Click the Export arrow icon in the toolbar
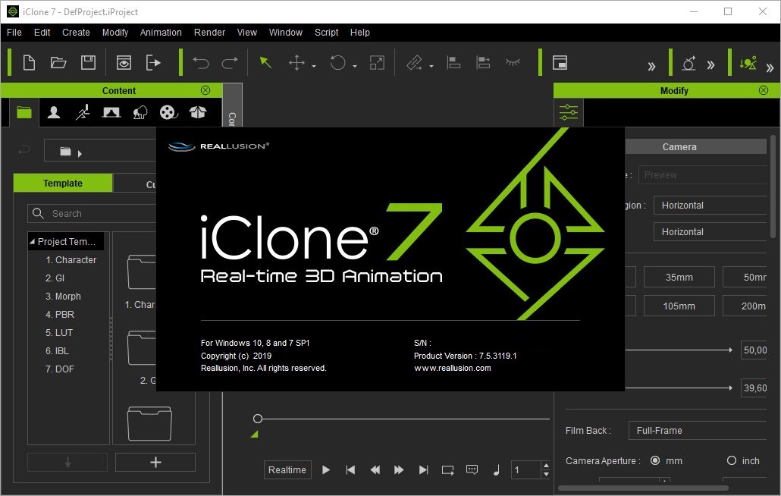This screenshot has width=781, height=496. coord(153,63)
